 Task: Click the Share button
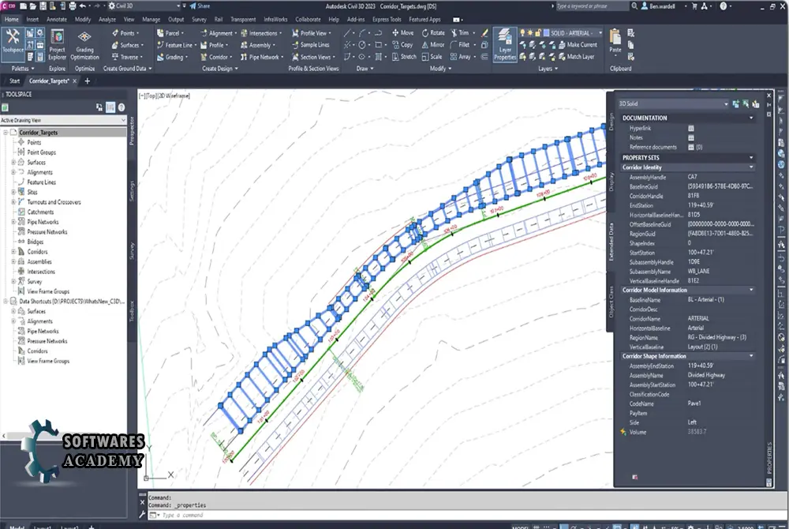coord(200,6)
